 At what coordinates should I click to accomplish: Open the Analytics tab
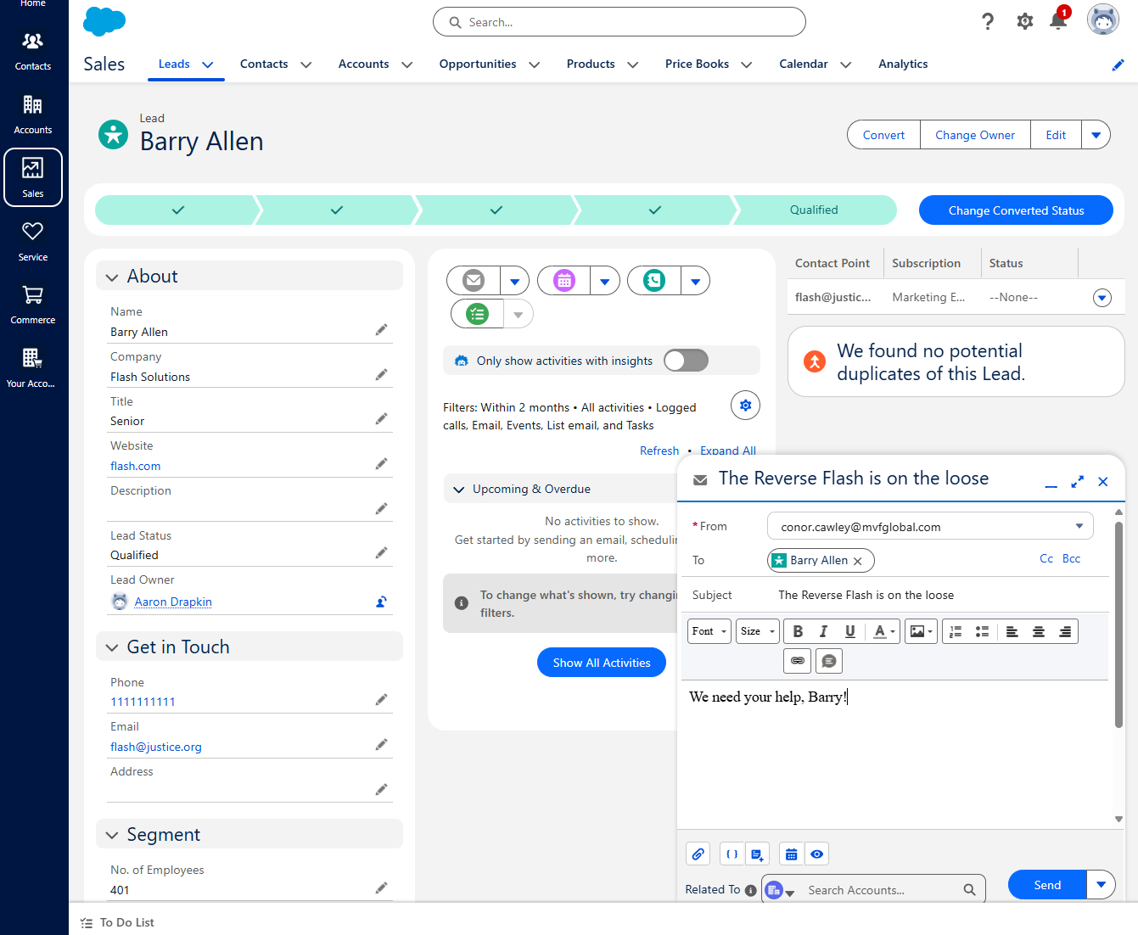pyautogui.click(x=902, y=64)
